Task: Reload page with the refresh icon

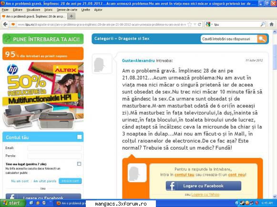Action: 200,24
